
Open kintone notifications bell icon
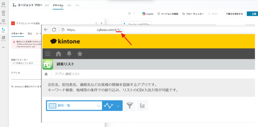(69, 54)
